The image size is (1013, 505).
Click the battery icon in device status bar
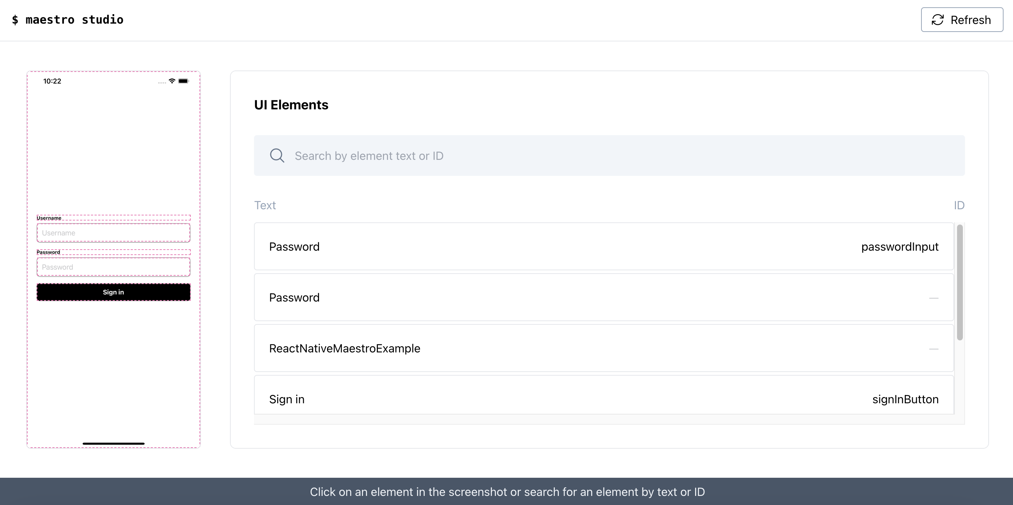click(x=183, y=81)
